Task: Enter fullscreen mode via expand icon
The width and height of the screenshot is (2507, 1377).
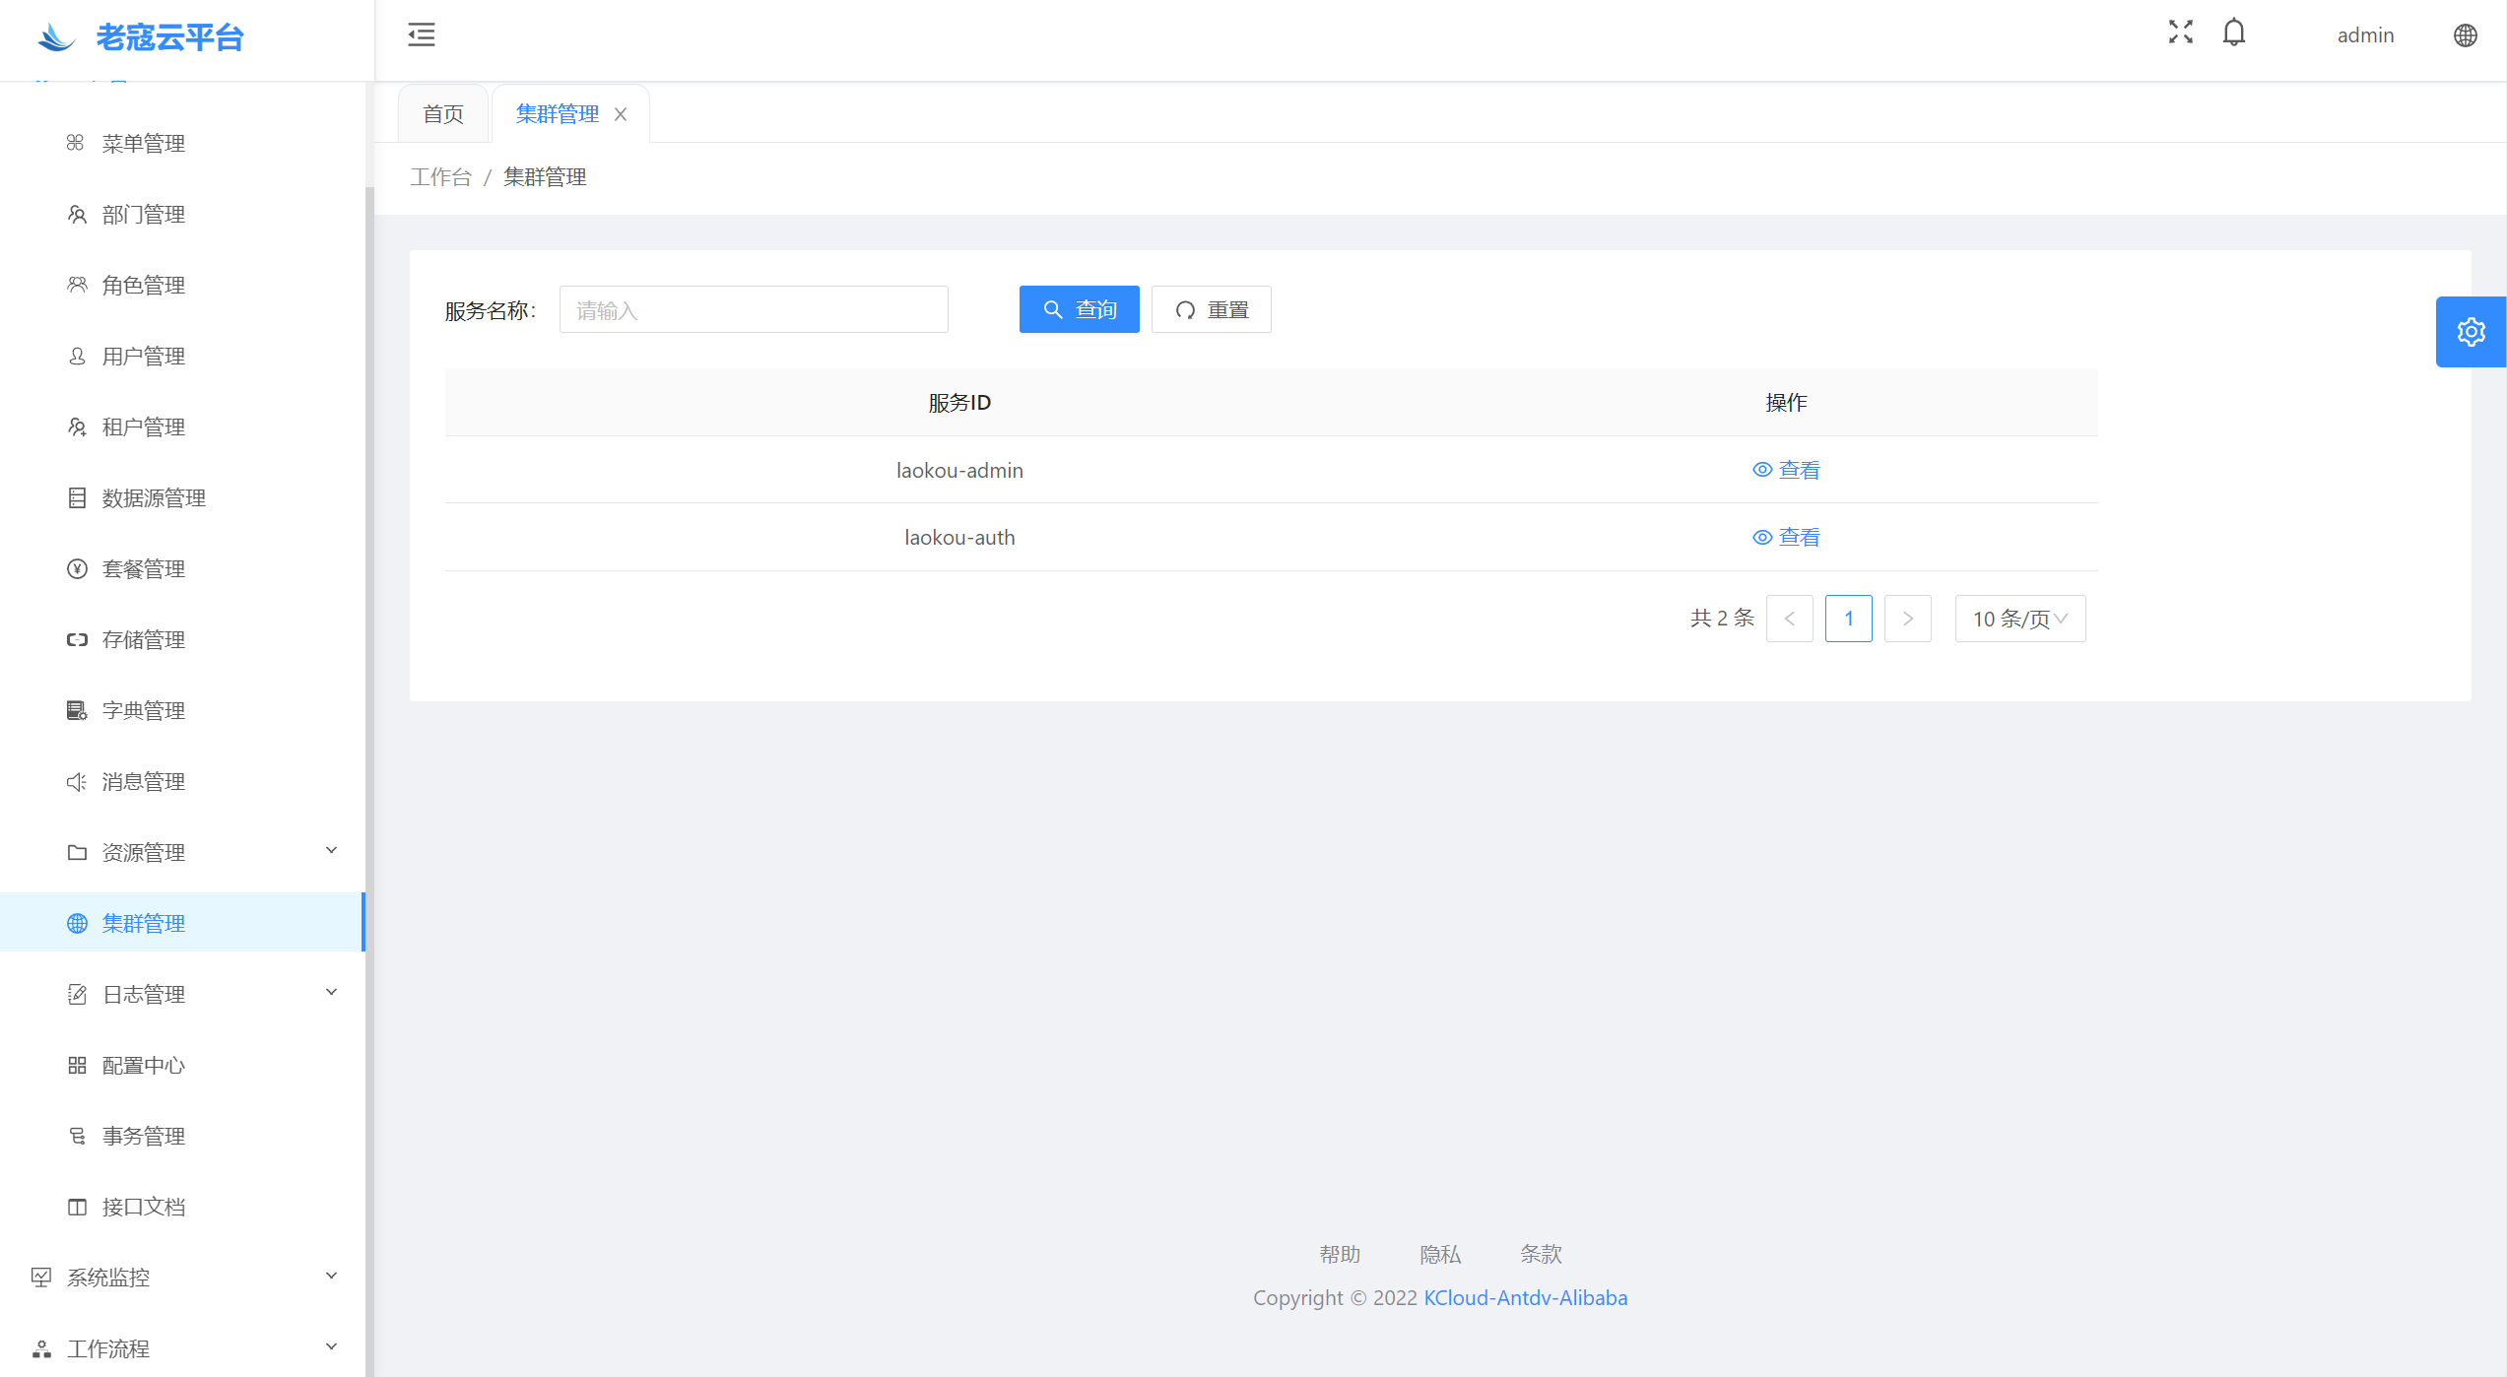Action: pos(2180,33)
